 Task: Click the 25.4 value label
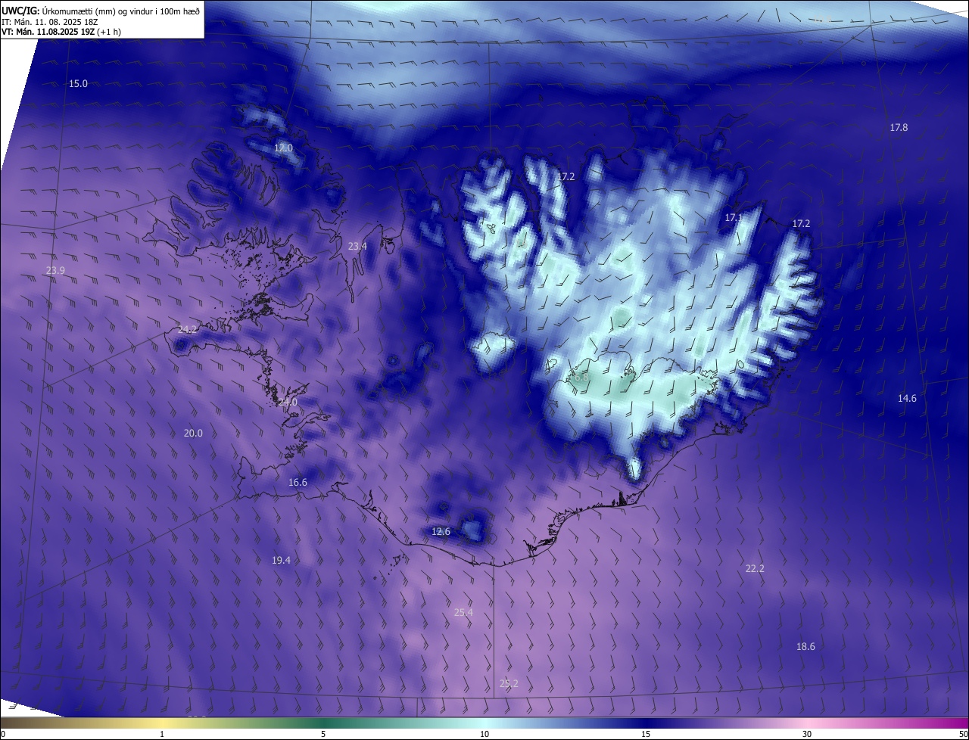tap(463, 612)
